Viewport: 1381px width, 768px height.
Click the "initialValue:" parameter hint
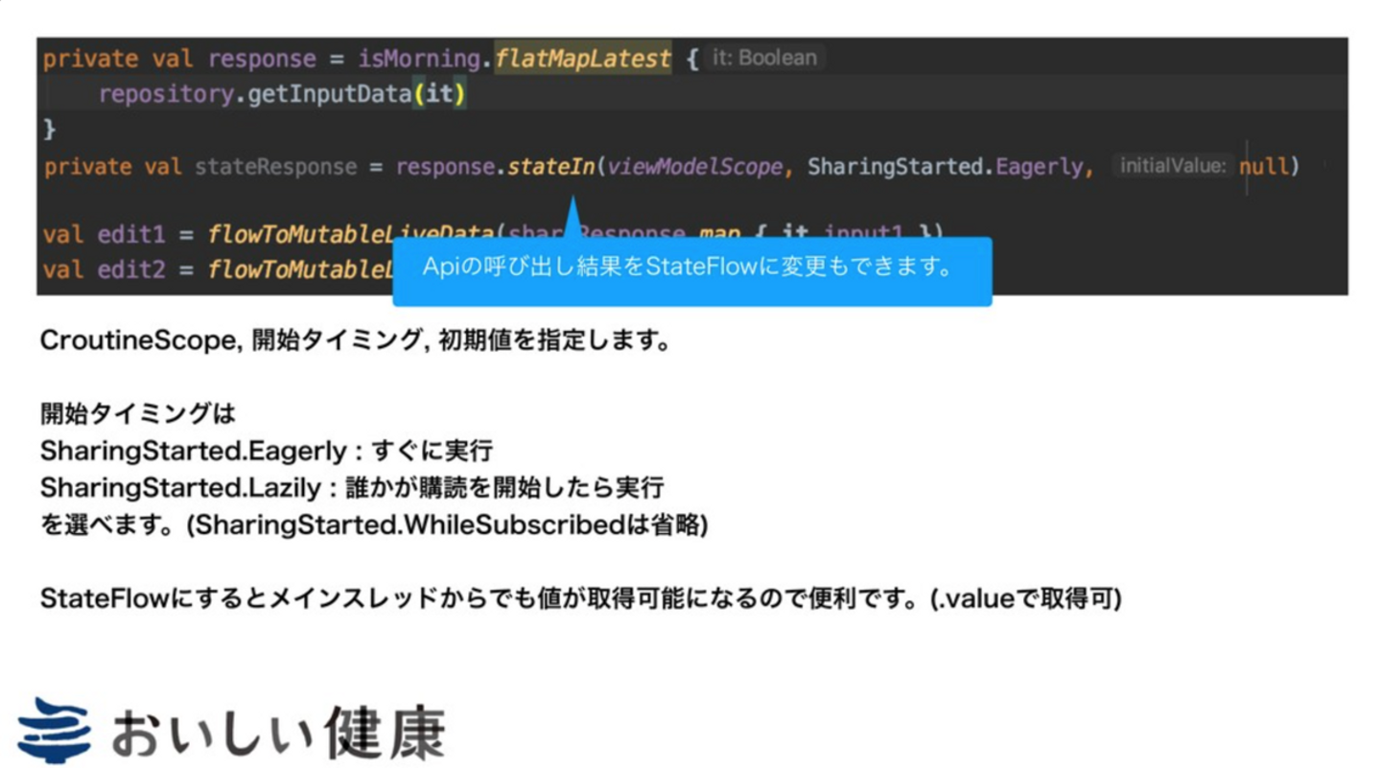pos(1172,167)
